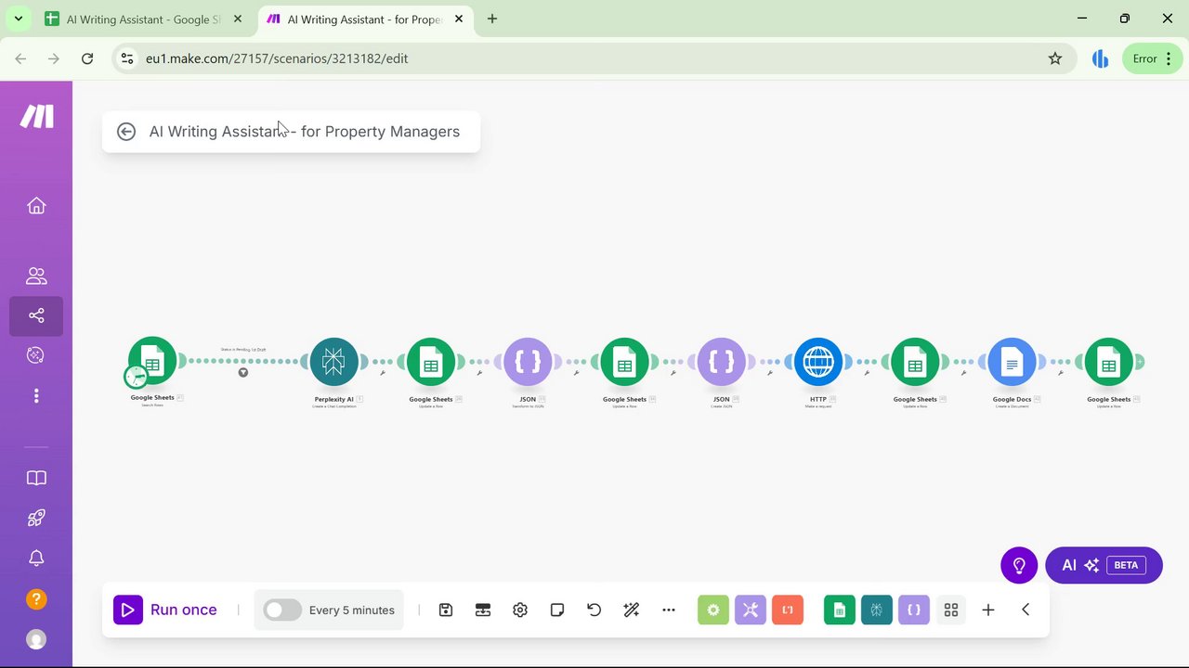Open the Templates icon below Scenarios
The image size is (1189, 668).
click(x=36, y=355)
